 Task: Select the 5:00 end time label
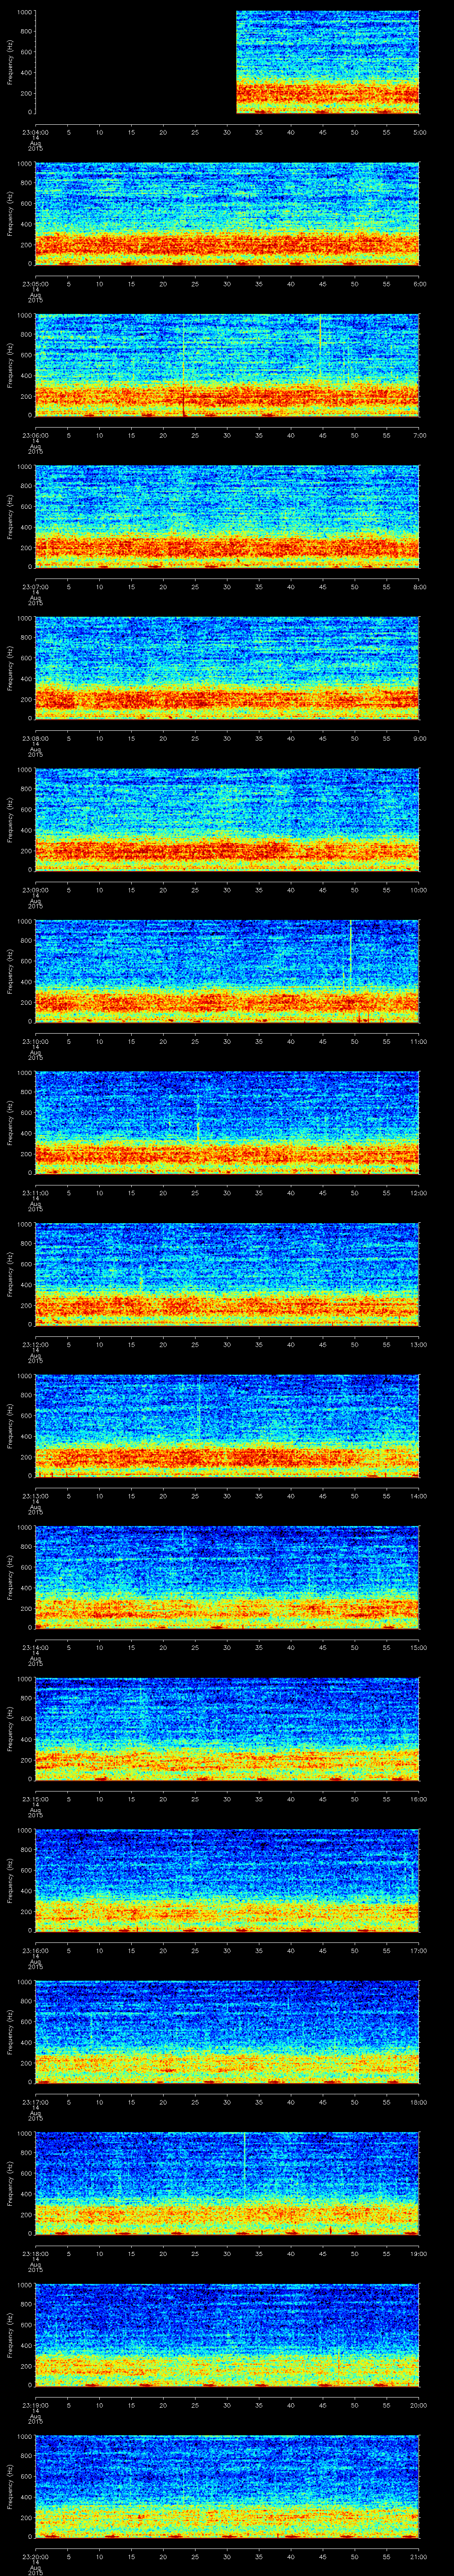419,131
